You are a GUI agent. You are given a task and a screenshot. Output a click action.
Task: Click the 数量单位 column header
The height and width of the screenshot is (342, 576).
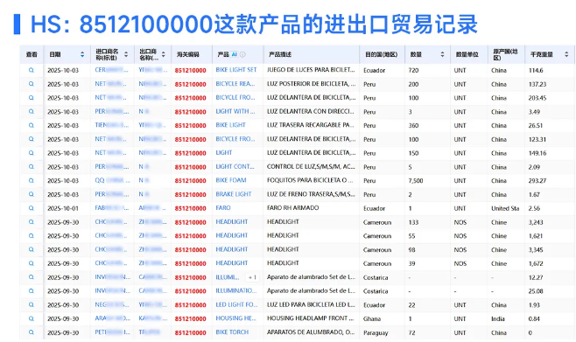[x=467, y=54]
